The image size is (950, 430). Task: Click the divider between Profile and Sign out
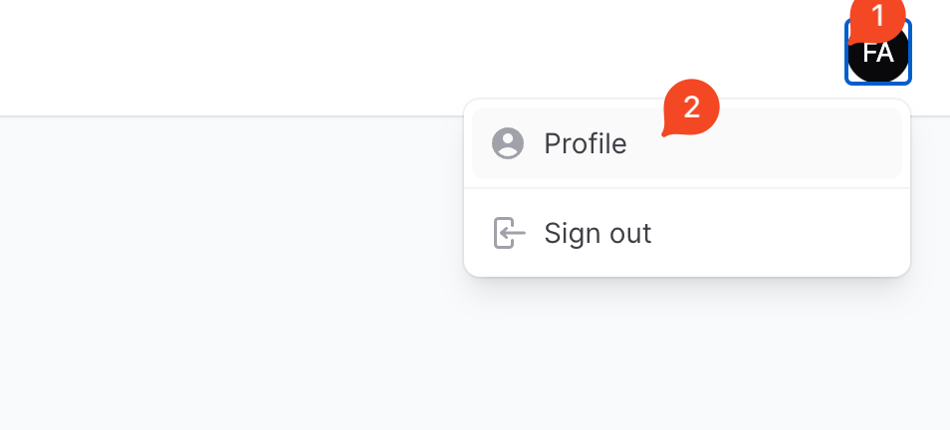pos(686,188)
